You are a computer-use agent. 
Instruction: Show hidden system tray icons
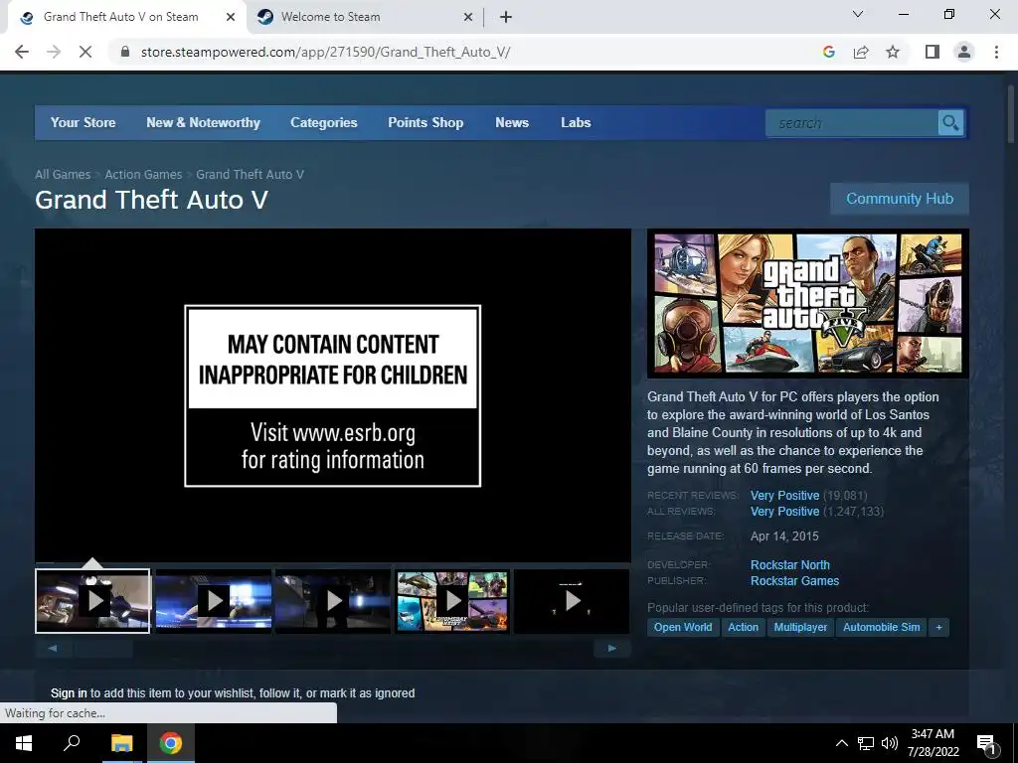841,743
